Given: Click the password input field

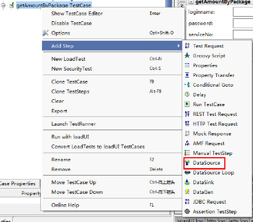Looking at the screenshot, I should pyautogui.click(x=243, y=24).
